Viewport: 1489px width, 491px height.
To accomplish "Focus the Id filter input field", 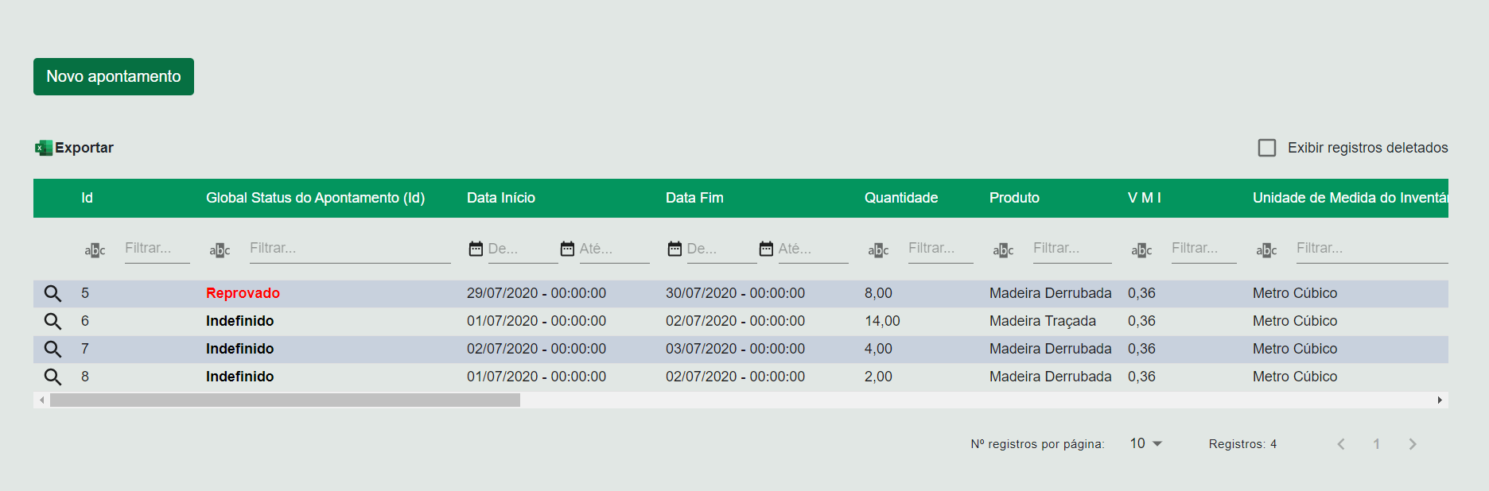I will (x=157, y=249).
